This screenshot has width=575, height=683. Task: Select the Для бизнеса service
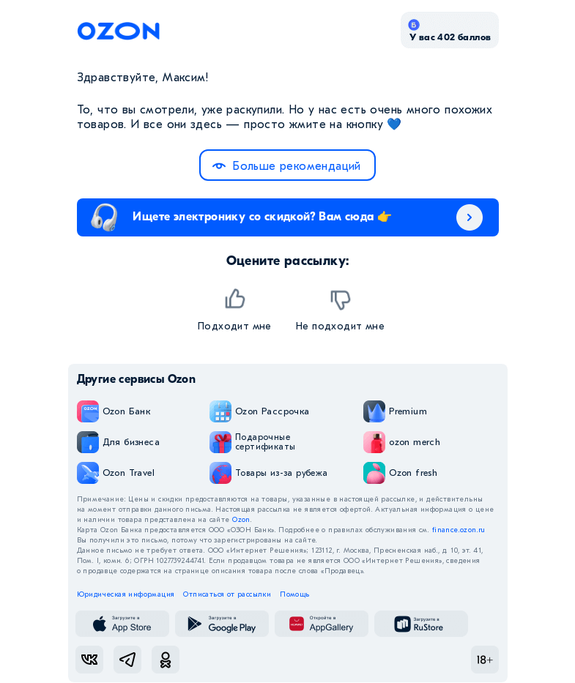coord(118,442)
